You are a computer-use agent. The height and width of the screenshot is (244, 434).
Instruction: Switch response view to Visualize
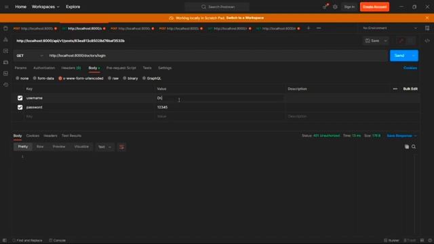81,147
